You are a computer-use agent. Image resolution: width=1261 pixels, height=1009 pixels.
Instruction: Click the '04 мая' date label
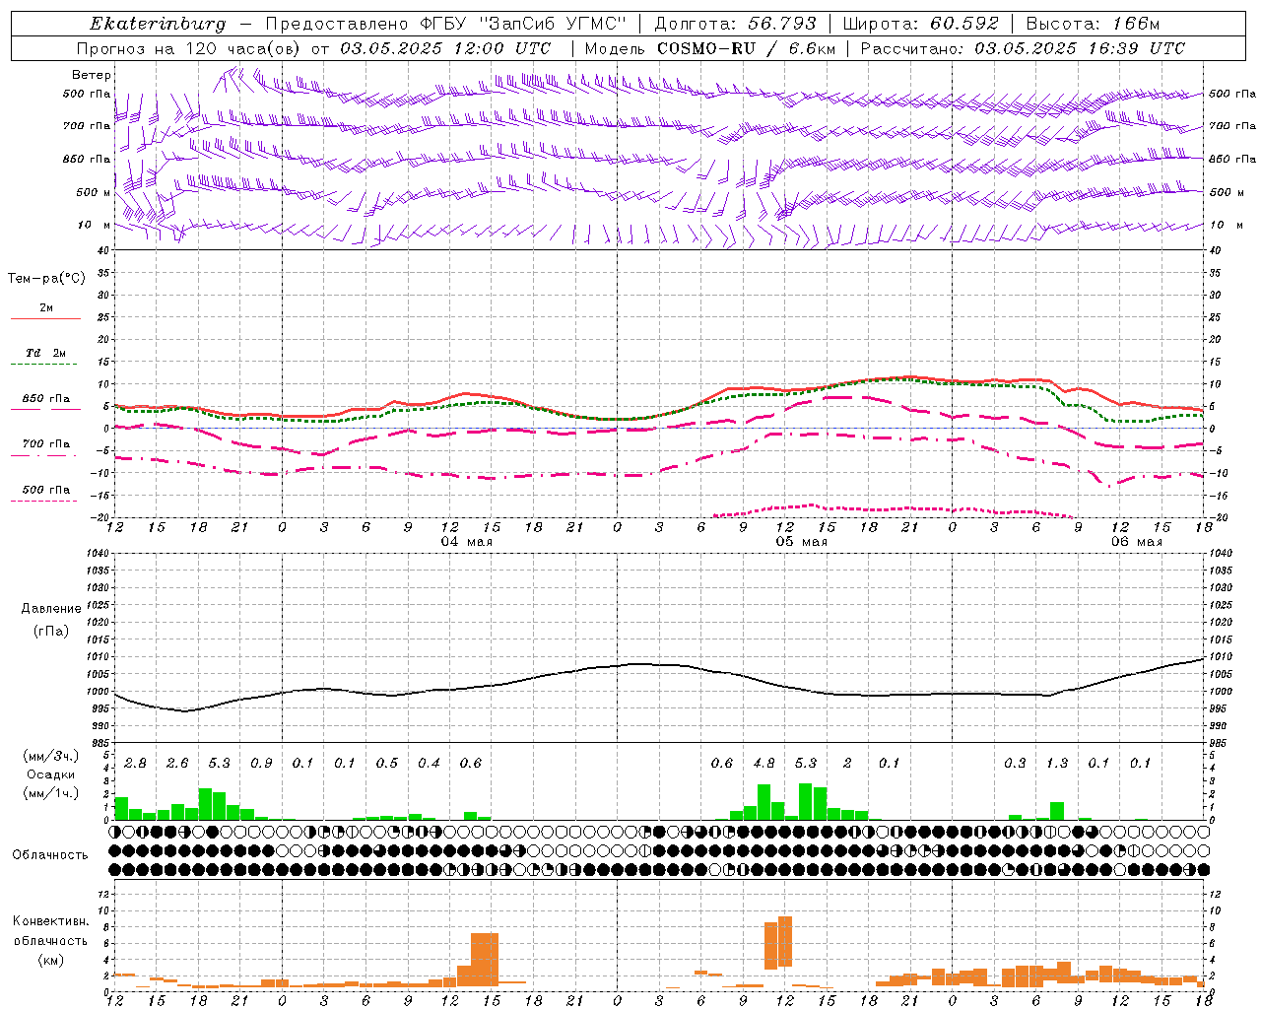click(x=467, y=542)
